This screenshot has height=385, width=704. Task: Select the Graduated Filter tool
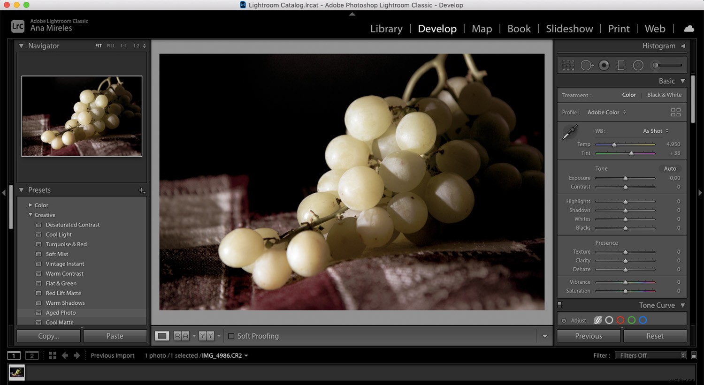point(621,65)
